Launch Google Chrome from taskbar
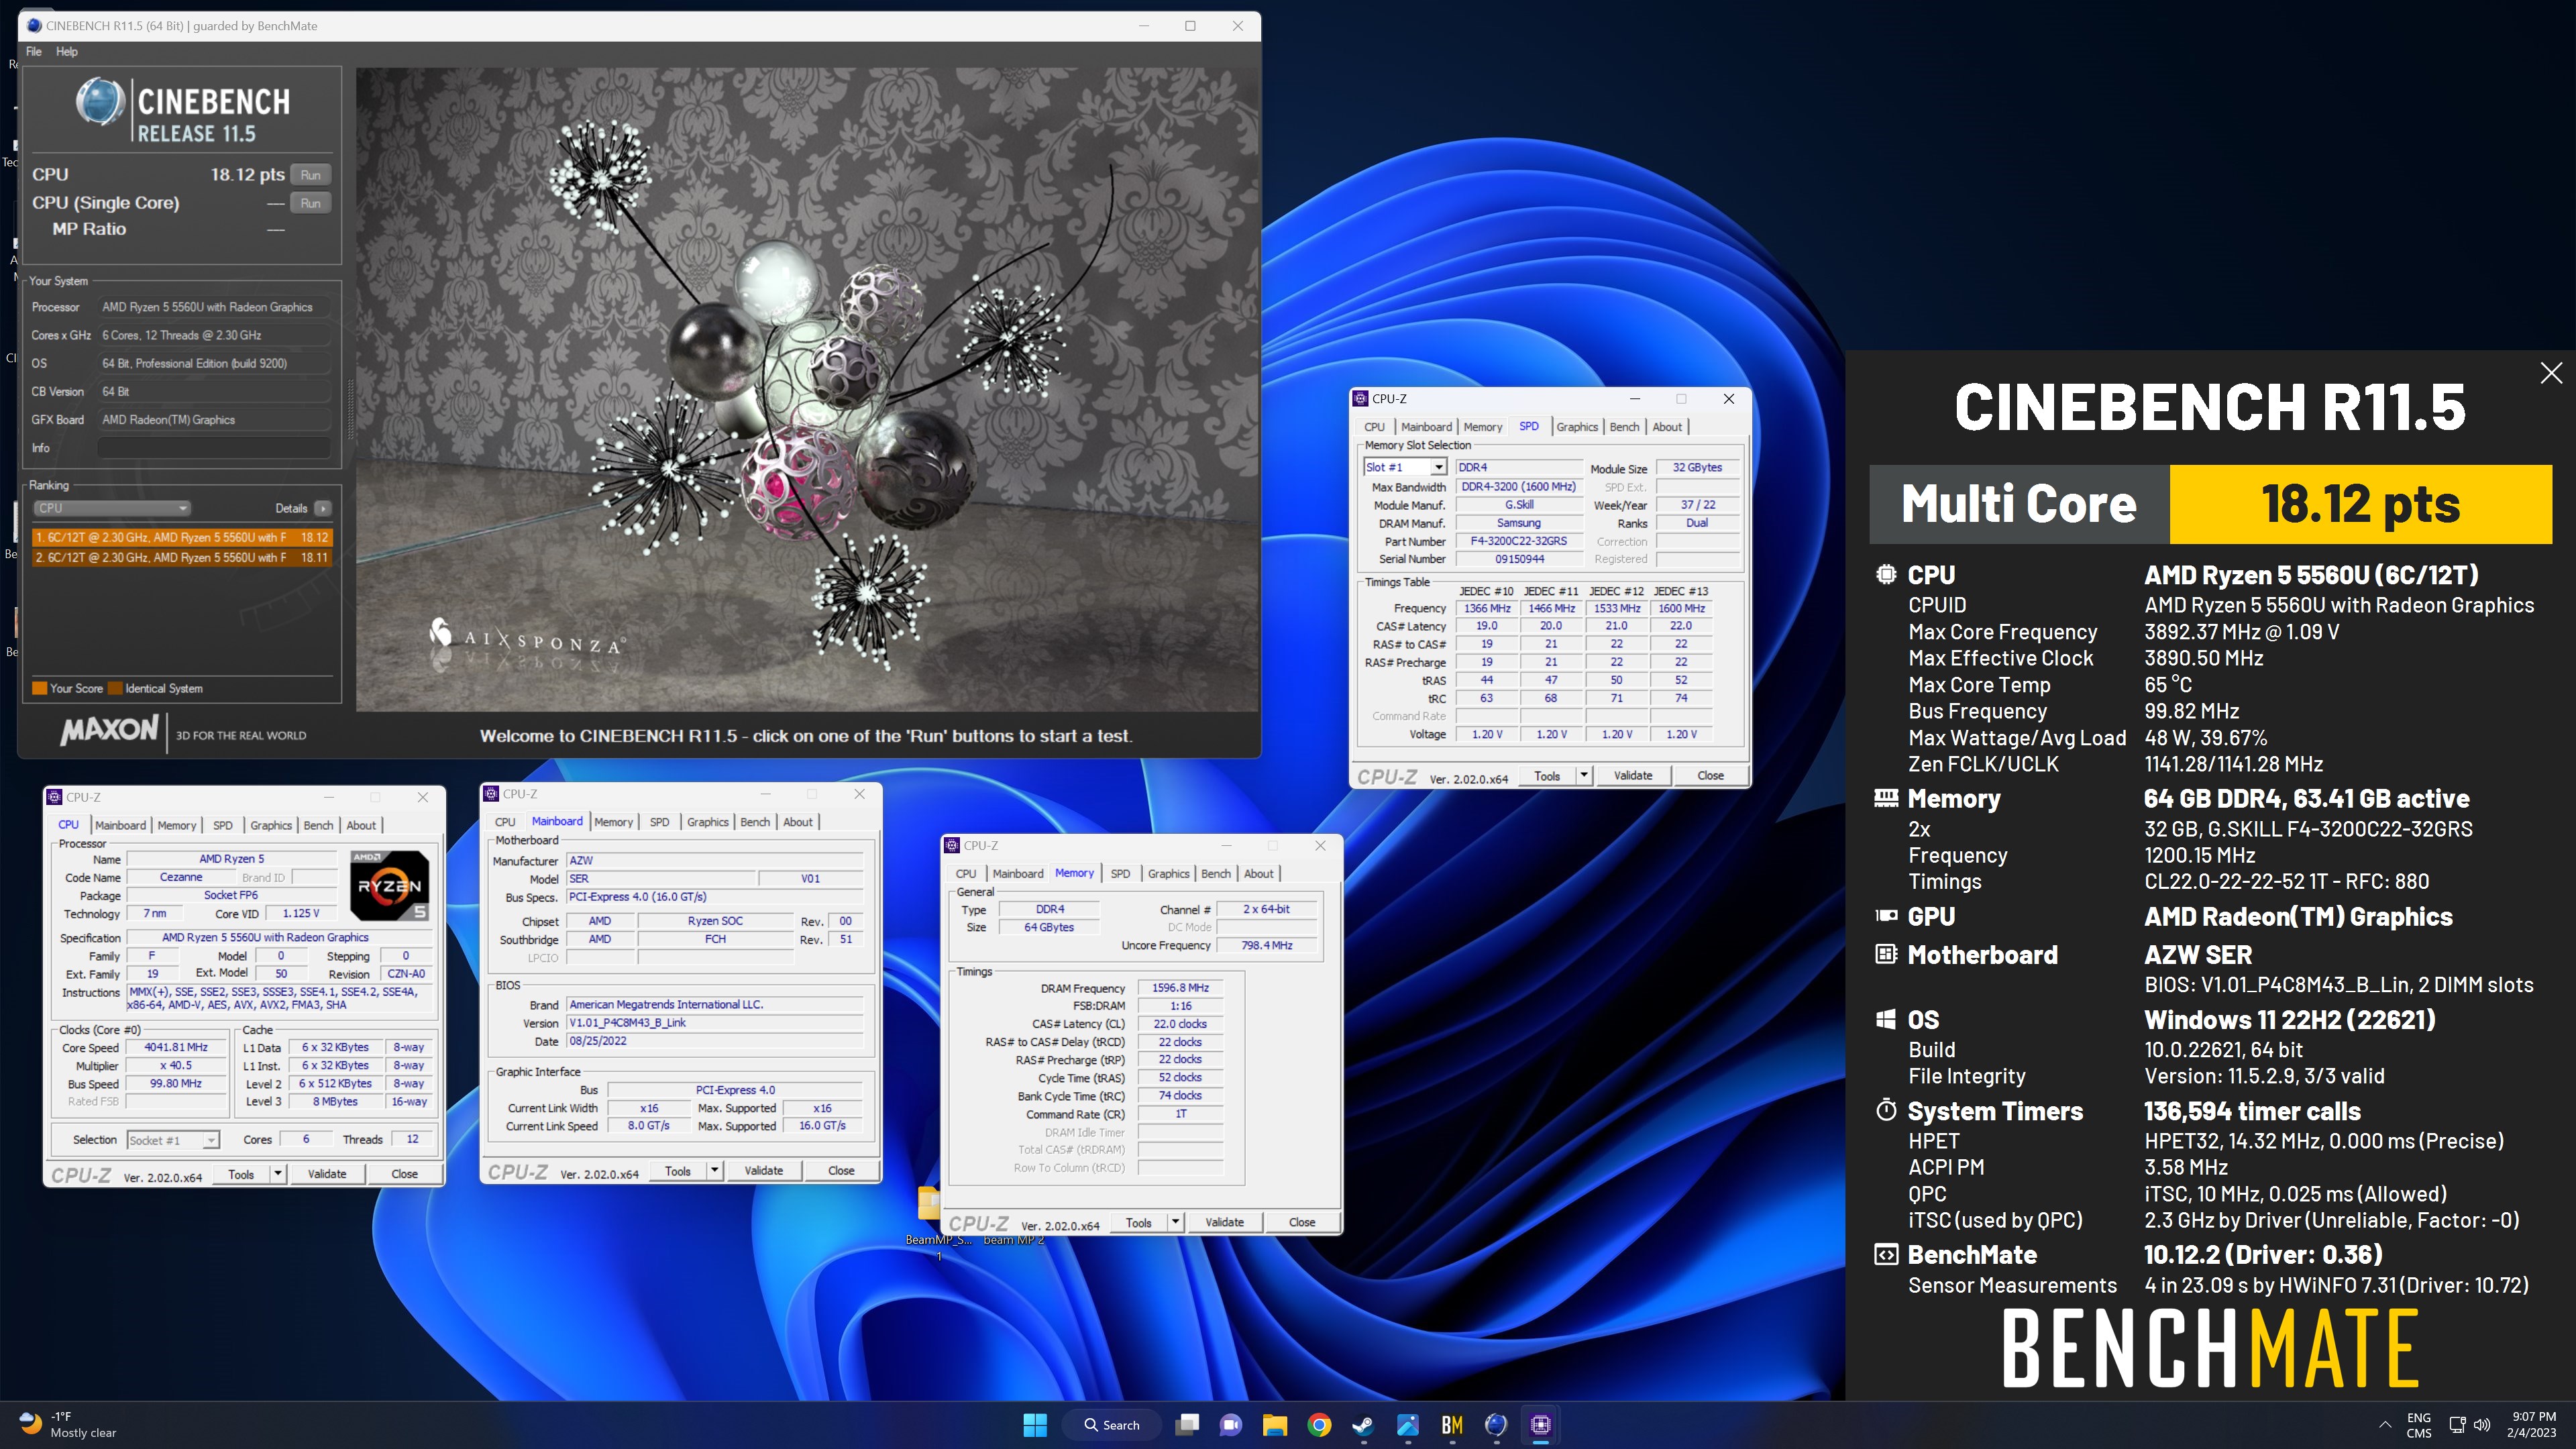Image resolution: width=2576 pixels, height=1449 pixels. pyautogui.click(x=1319, y=1425)
